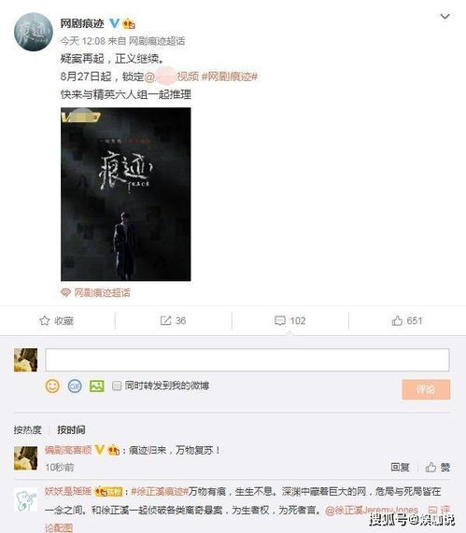The height and width of the screenshot is (533, 466).
Task: Open comments via the 102 comment icon
Action: (x=280, y=320)
